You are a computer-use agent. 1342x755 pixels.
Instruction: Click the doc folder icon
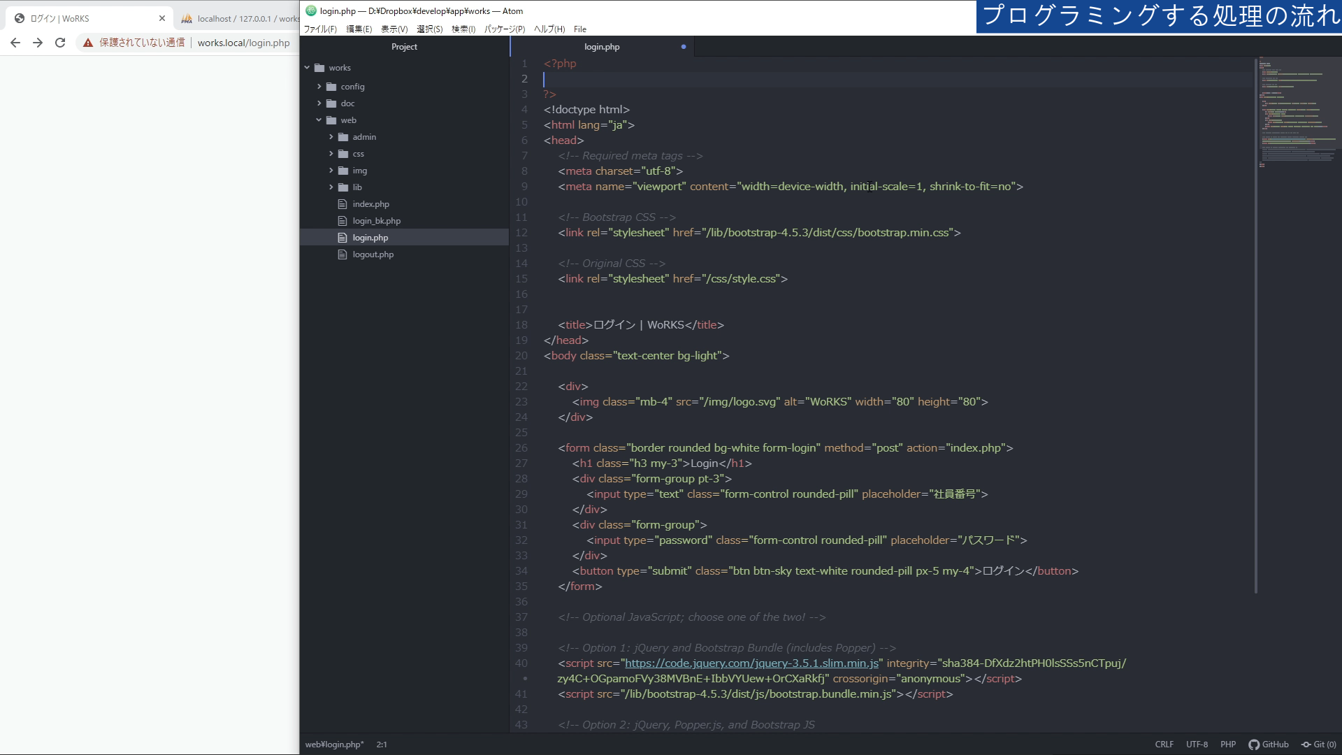(331, 103)
